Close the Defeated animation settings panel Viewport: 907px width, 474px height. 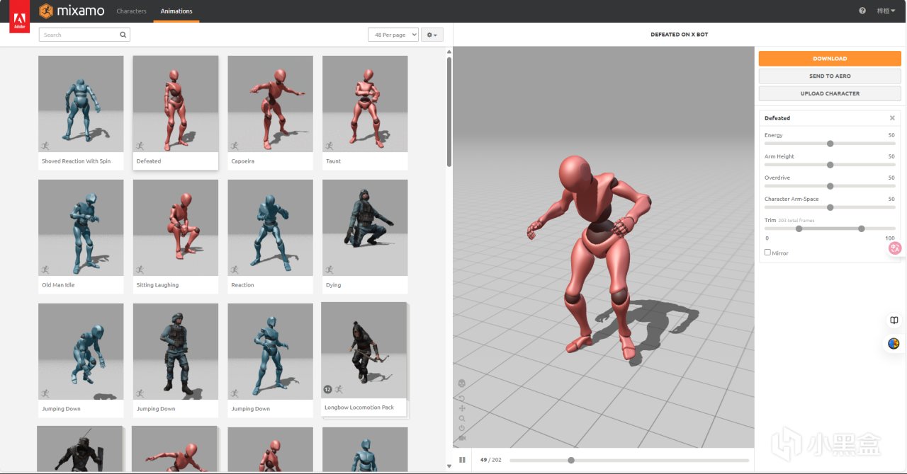click(892, 118)
